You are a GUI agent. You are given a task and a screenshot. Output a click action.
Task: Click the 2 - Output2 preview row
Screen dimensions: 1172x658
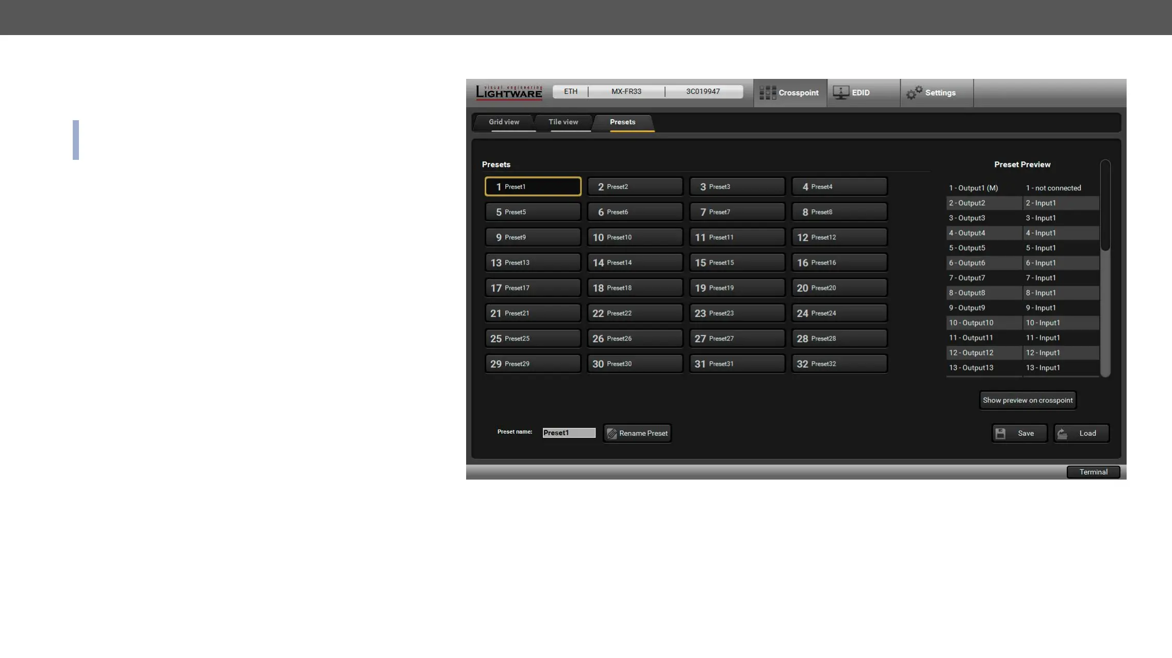(x=983, y=203)
